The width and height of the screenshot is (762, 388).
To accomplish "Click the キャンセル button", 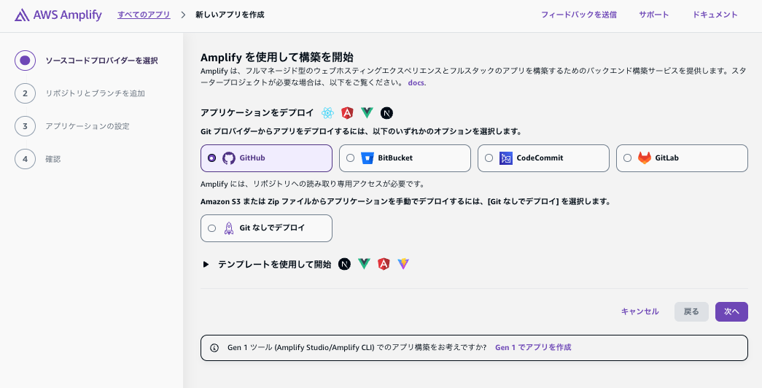I will [x=640, y=311].
